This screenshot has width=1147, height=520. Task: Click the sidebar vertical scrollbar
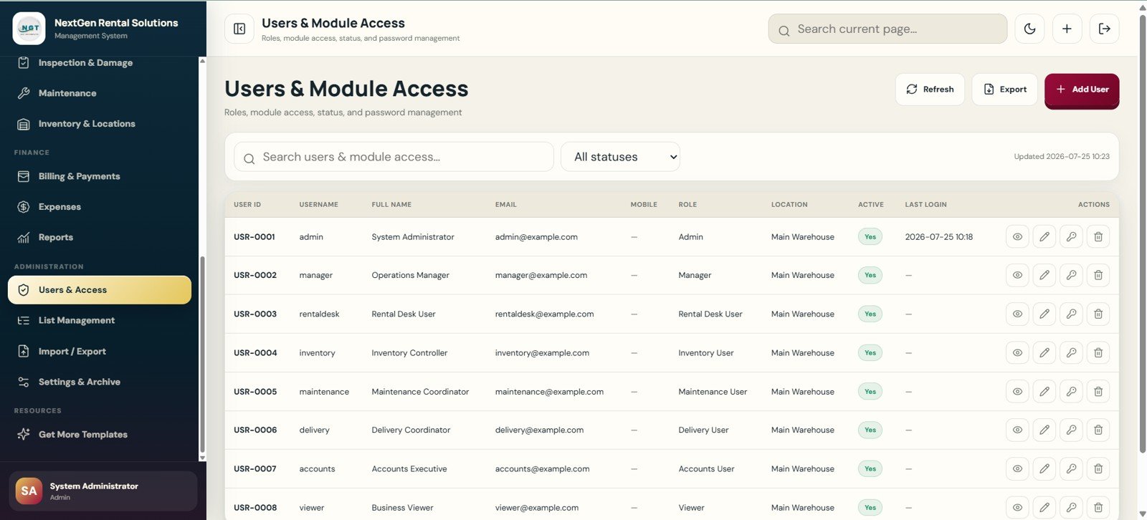(202, 355)
